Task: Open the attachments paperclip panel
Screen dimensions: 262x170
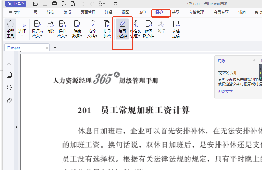Action: [9, 101]
